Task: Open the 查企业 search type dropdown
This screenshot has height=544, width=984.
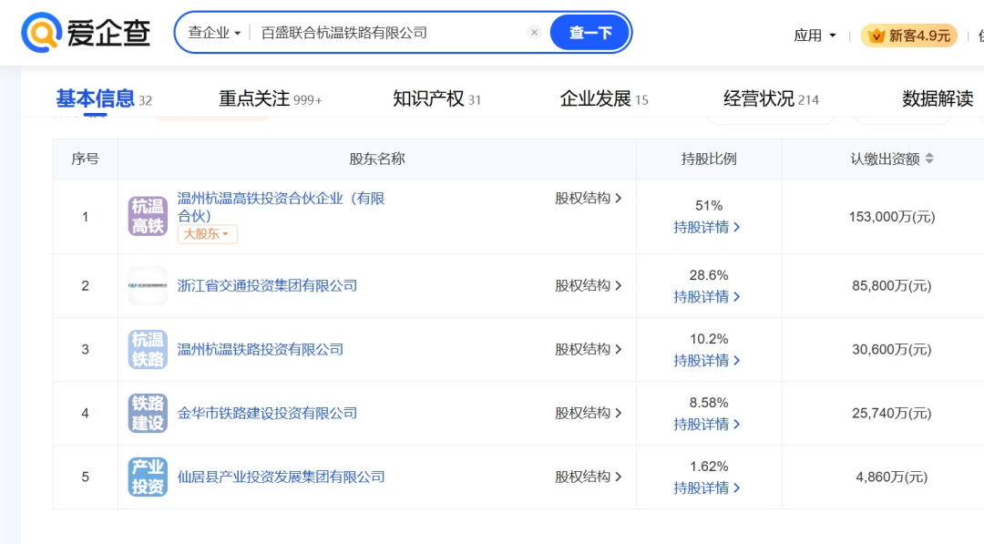Action: (x=214, y=33)
